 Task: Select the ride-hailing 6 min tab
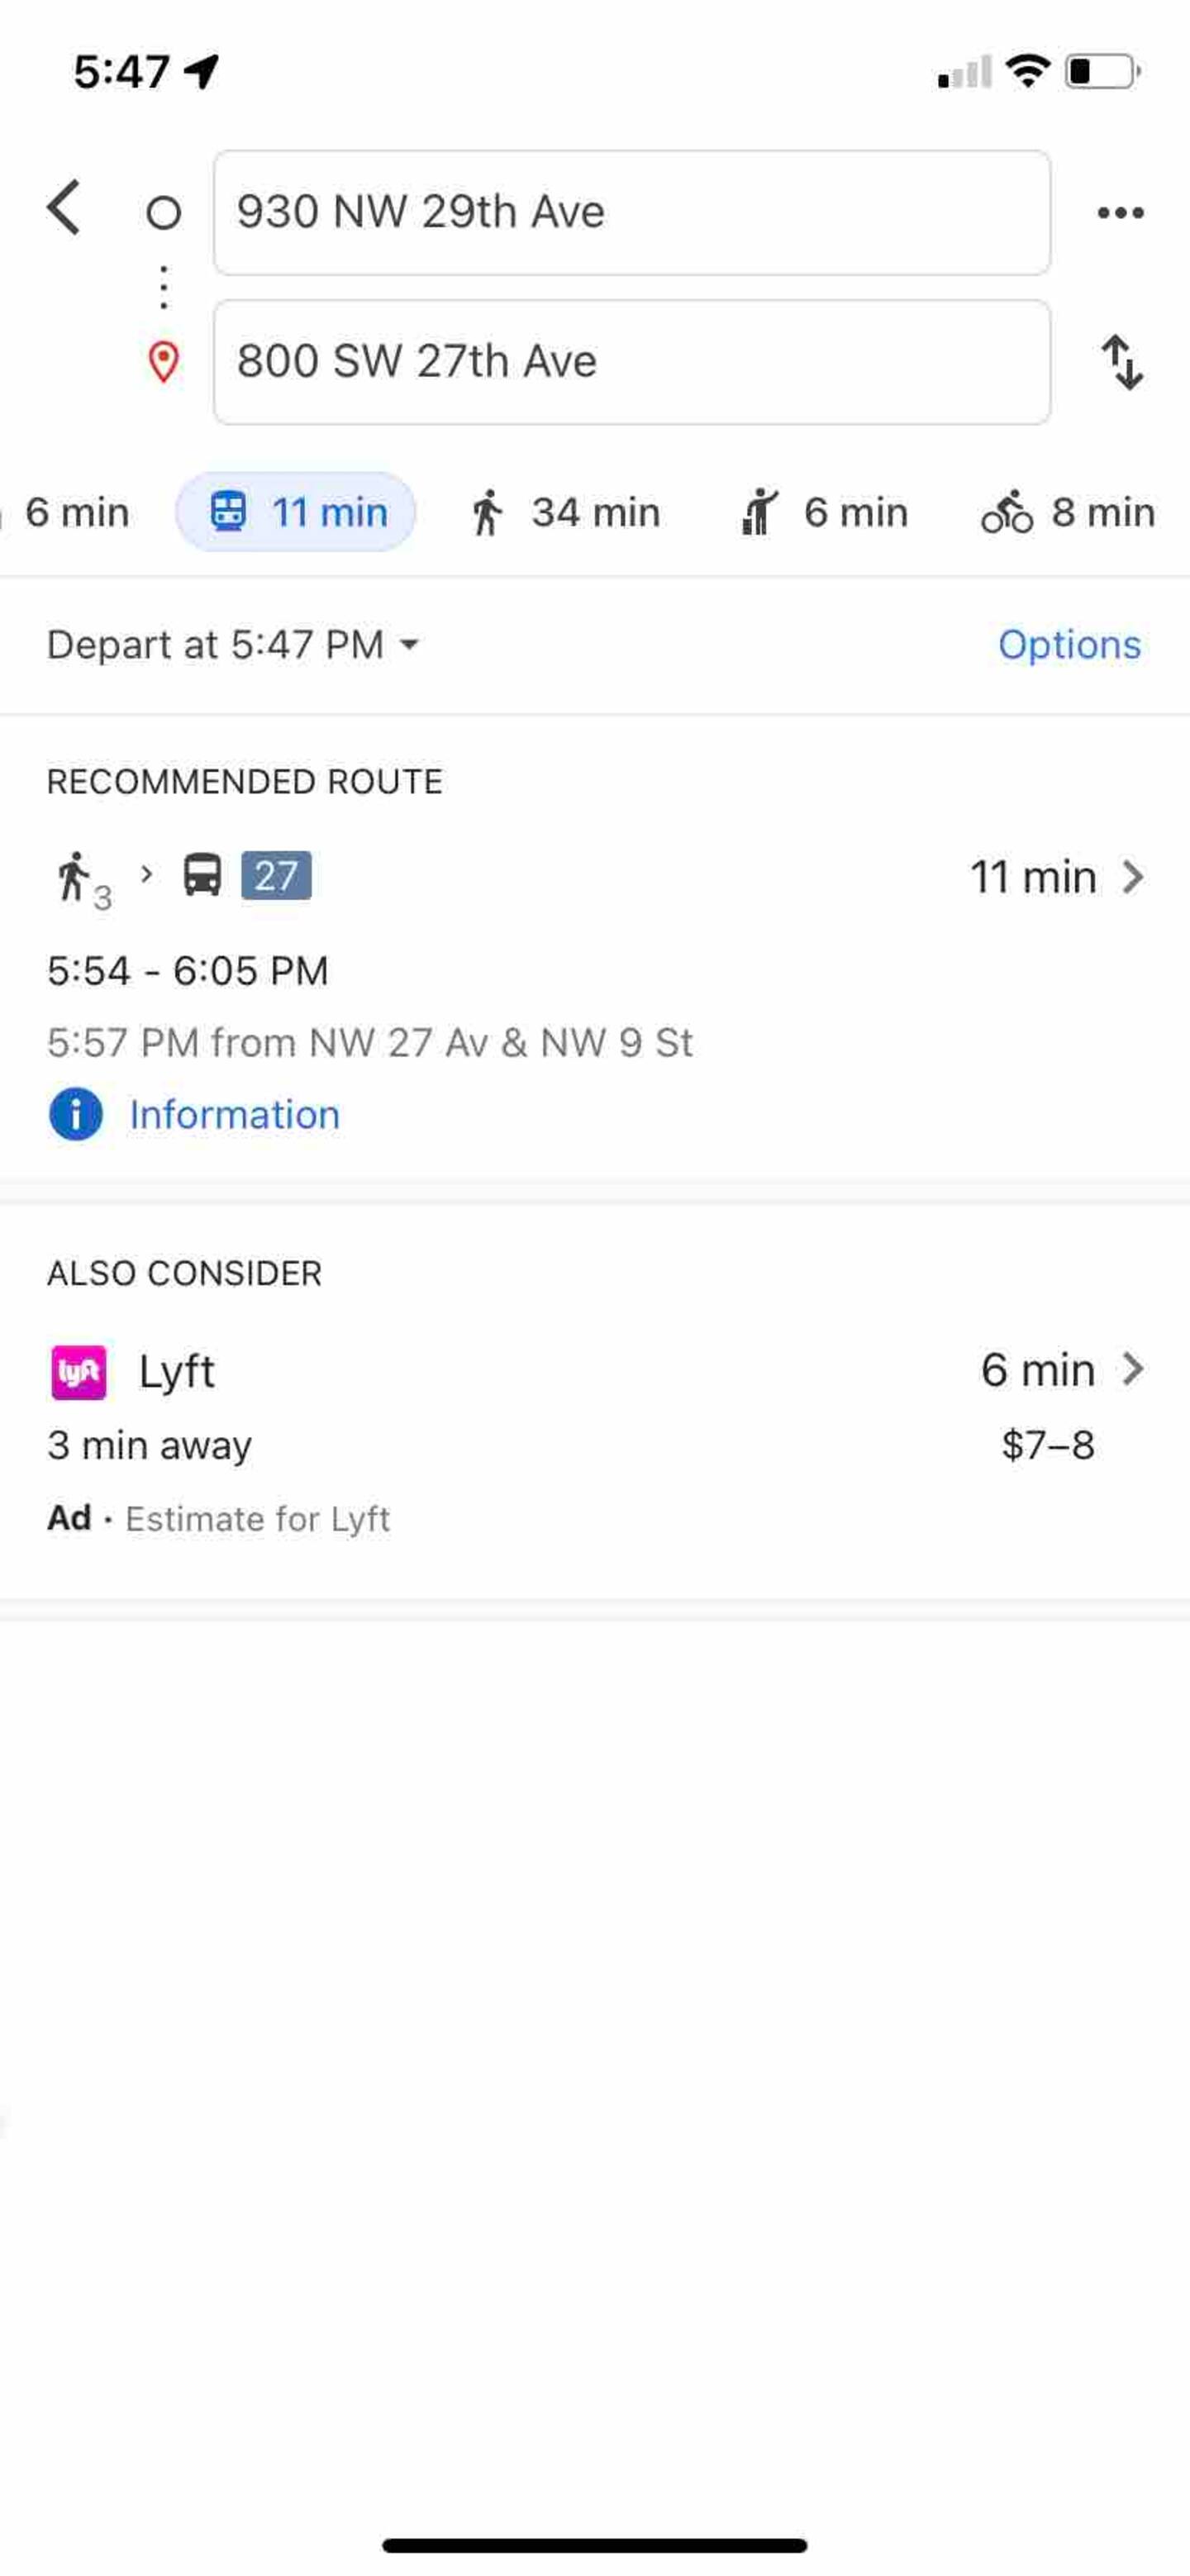coord(824,512)
